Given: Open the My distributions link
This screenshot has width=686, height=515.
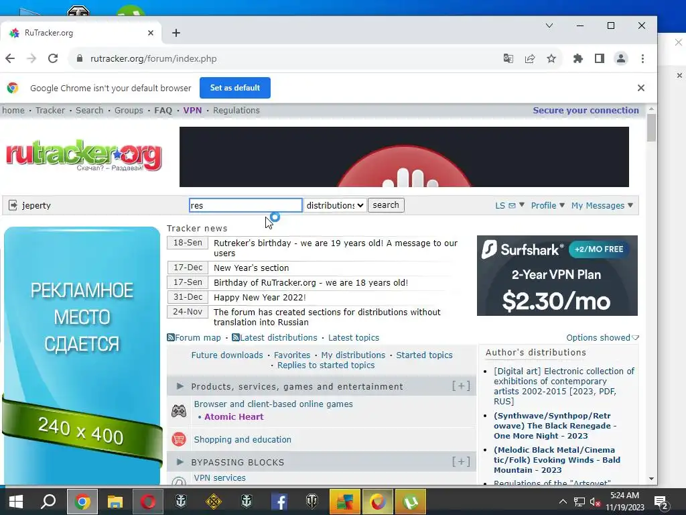Looking at the screenshot, I should pyautogui.click(x=353, y=355).
